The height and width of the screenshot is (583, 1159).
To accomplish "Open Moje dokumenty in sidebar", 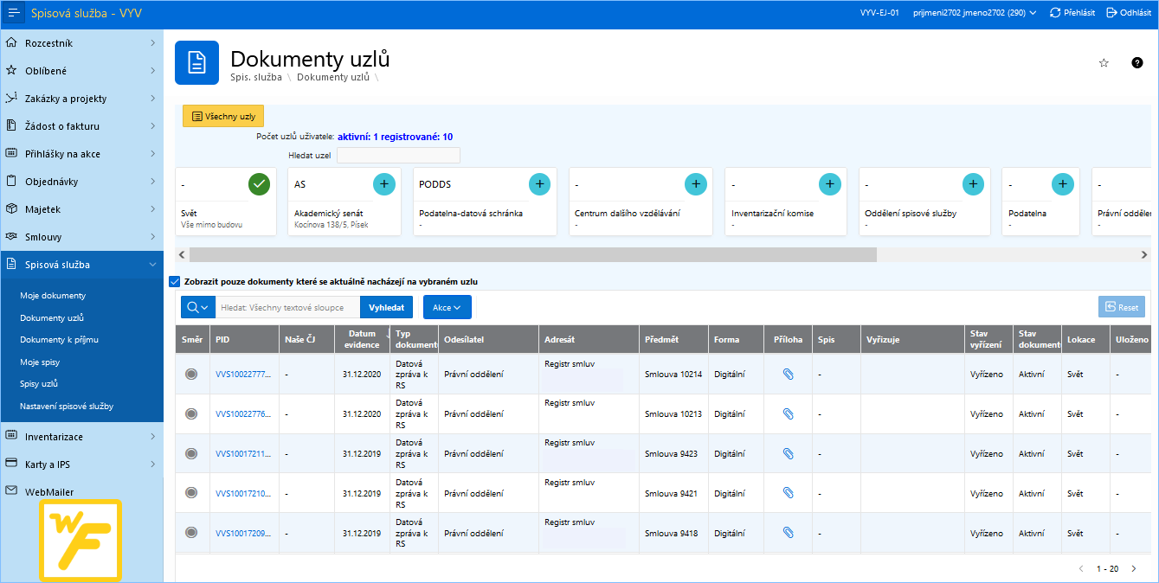I will coord(53,296).
